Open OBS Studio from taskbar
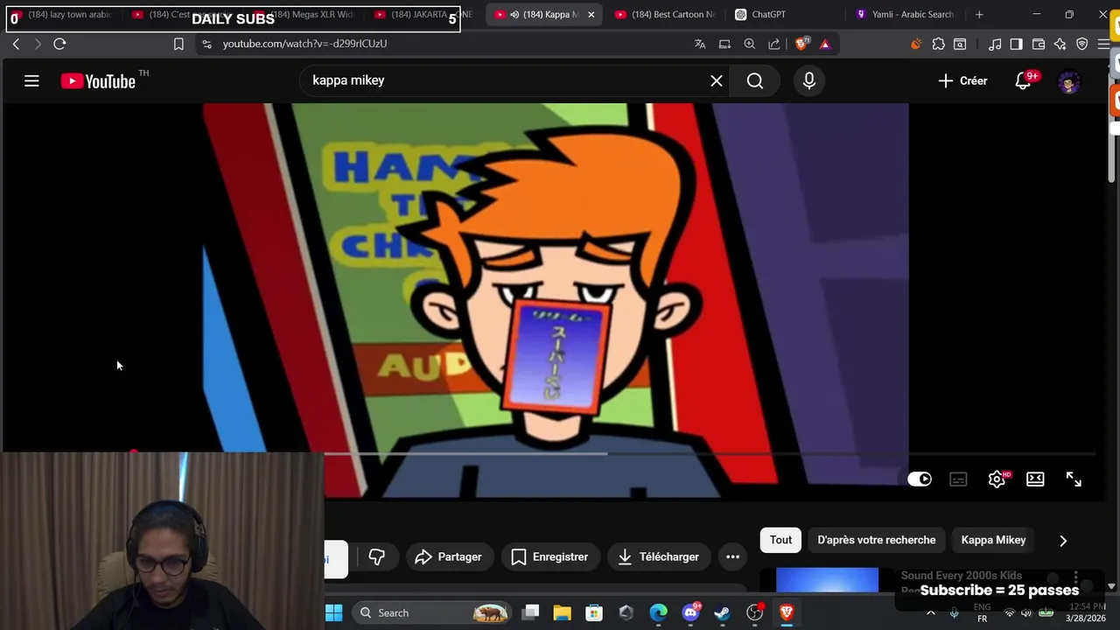The image size is (1120, 630). pyautogui.click(x=754, y=612)
